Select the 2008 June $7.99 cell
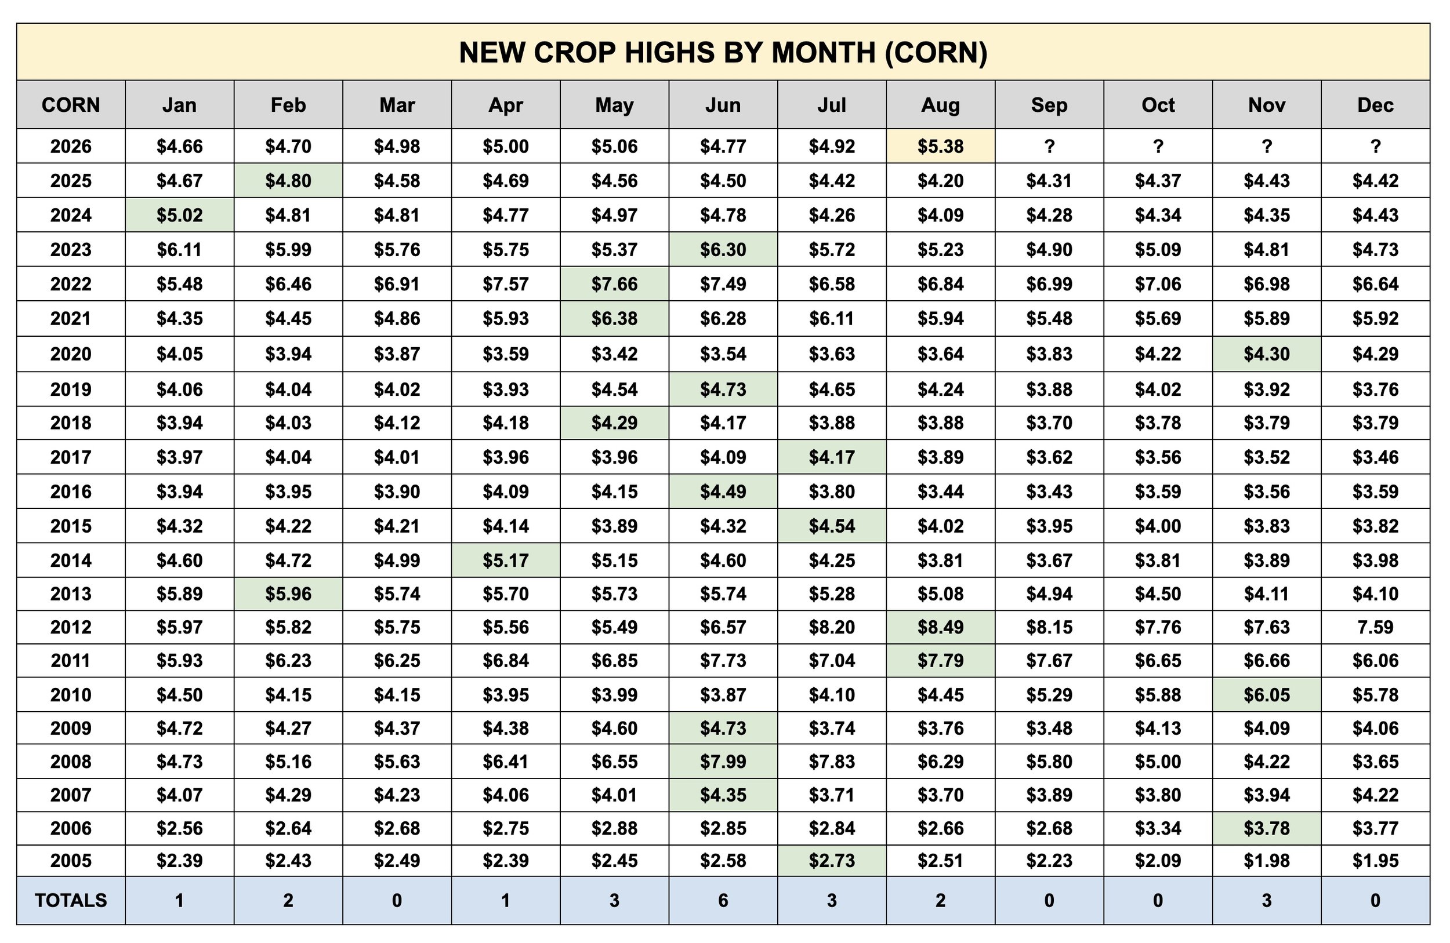The width and height of the screenshot is (1450, 943). pyautogui.click(x=723, y=761)
